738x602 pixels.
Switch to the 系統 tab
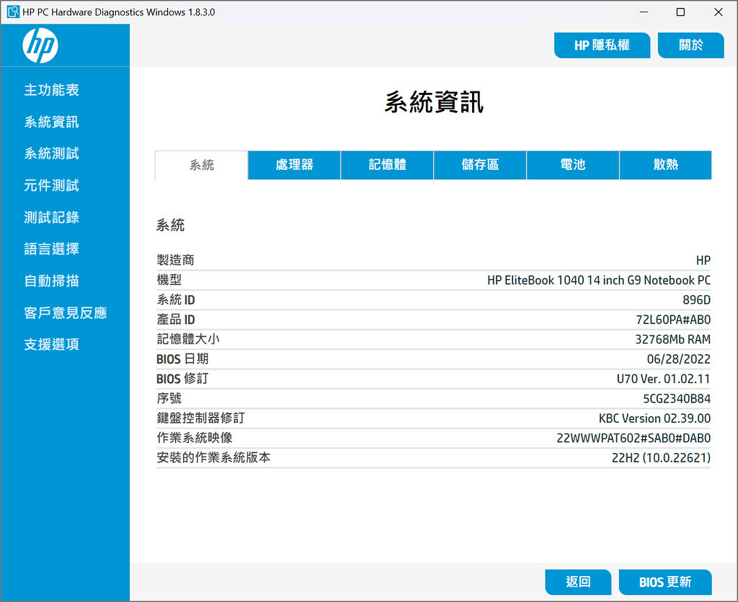coord(202,165)
